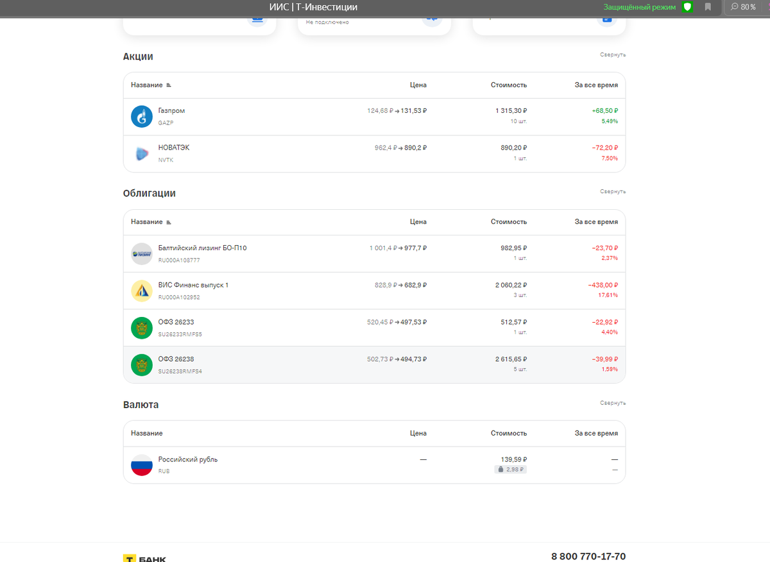The image size is (770, 562).
Task: Click the Газпром logo icon
Action: click(142, 116)
